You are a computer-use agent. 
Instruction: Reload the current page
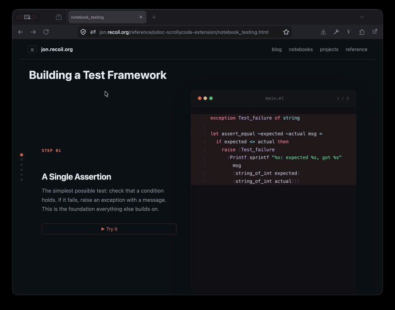pos(46,32)
